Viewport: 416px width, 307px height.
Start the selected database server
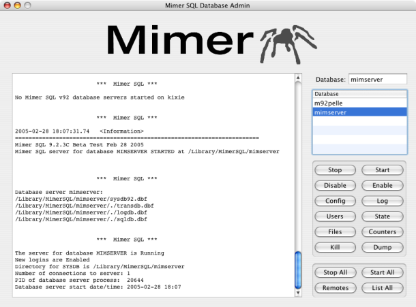tap(383, 170)
